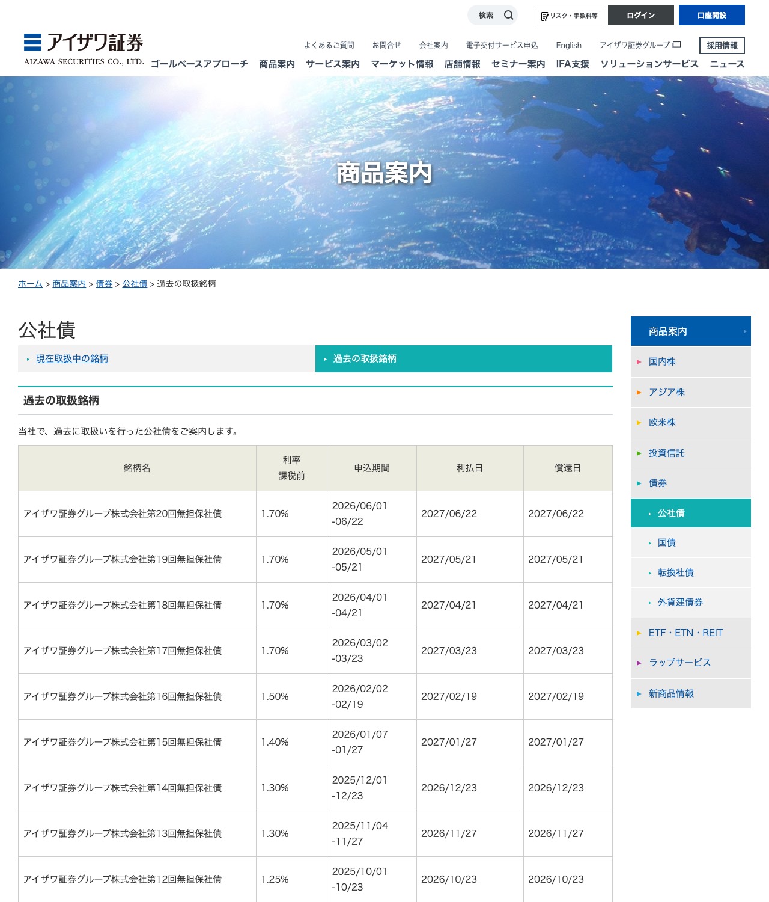This screenshot has height=902, width=769.
Task: Click the 1.40% rate cell
Action: pyautogui.click(x=292, y=742)
